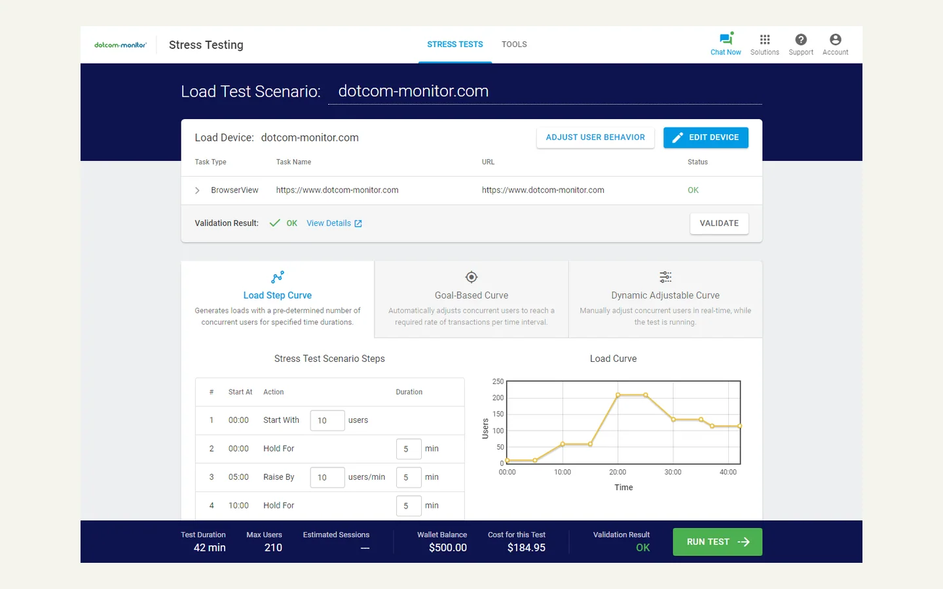Click the dotcom-monitor logo
This screenshot has height=589, width=943.
tap(120, 45)
